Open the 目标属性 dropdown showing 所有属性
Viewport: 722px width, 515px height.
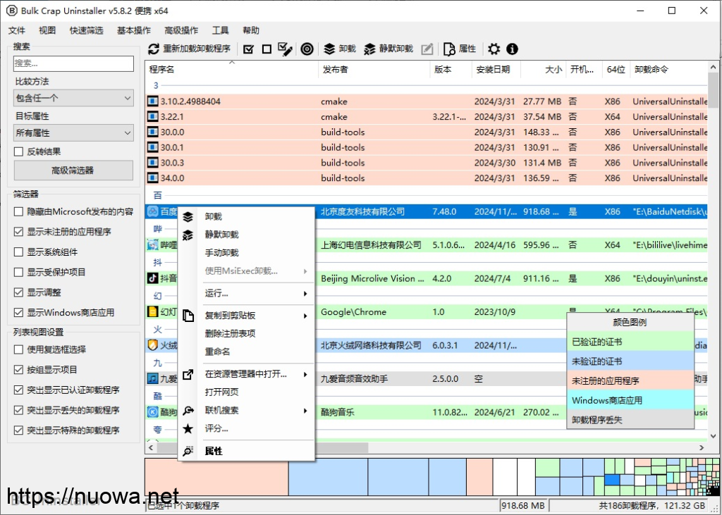[x=73, y=132]
